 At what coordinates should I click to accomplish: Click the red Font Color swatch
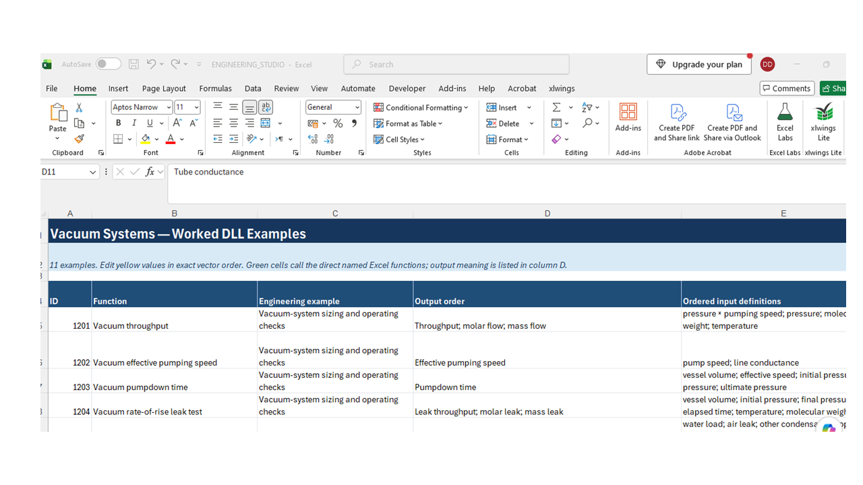pyautogui.click(x=171, y=139)
